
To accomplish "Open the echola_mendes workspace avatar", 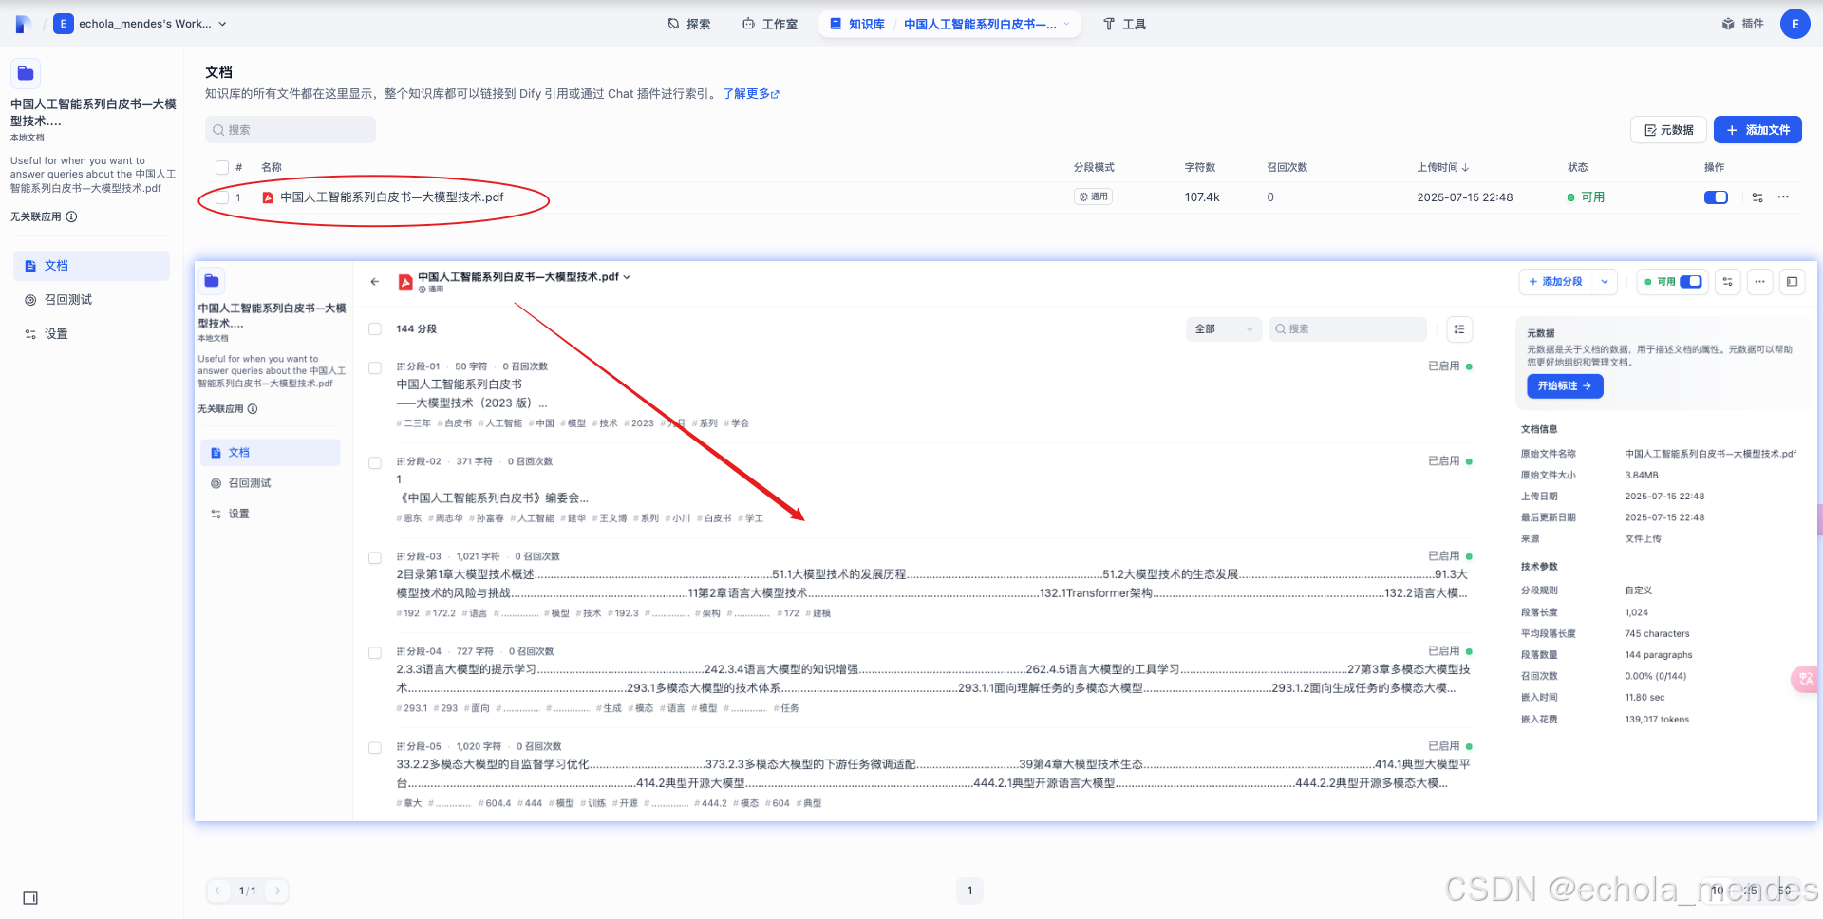I will 63,24.
